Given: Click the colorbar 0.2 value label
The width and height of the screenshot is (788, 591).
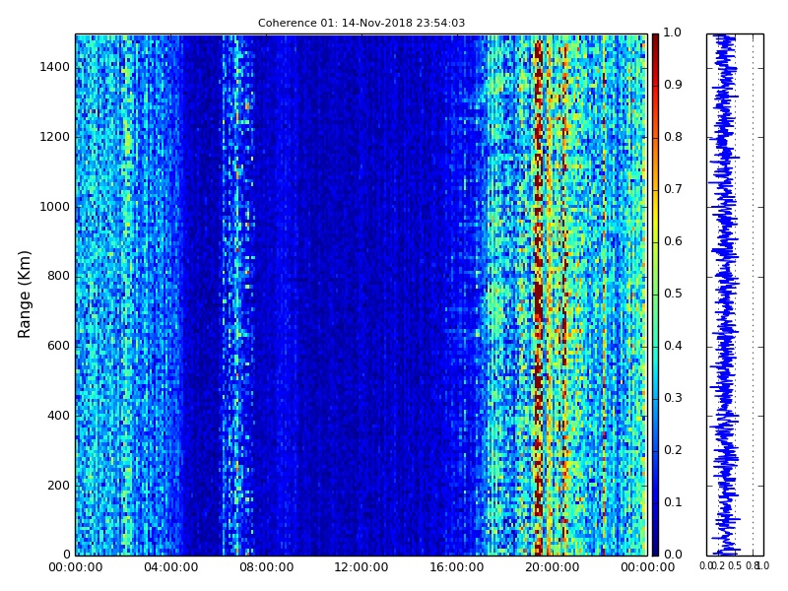Looking at the screenshot, I should point(673,450).
